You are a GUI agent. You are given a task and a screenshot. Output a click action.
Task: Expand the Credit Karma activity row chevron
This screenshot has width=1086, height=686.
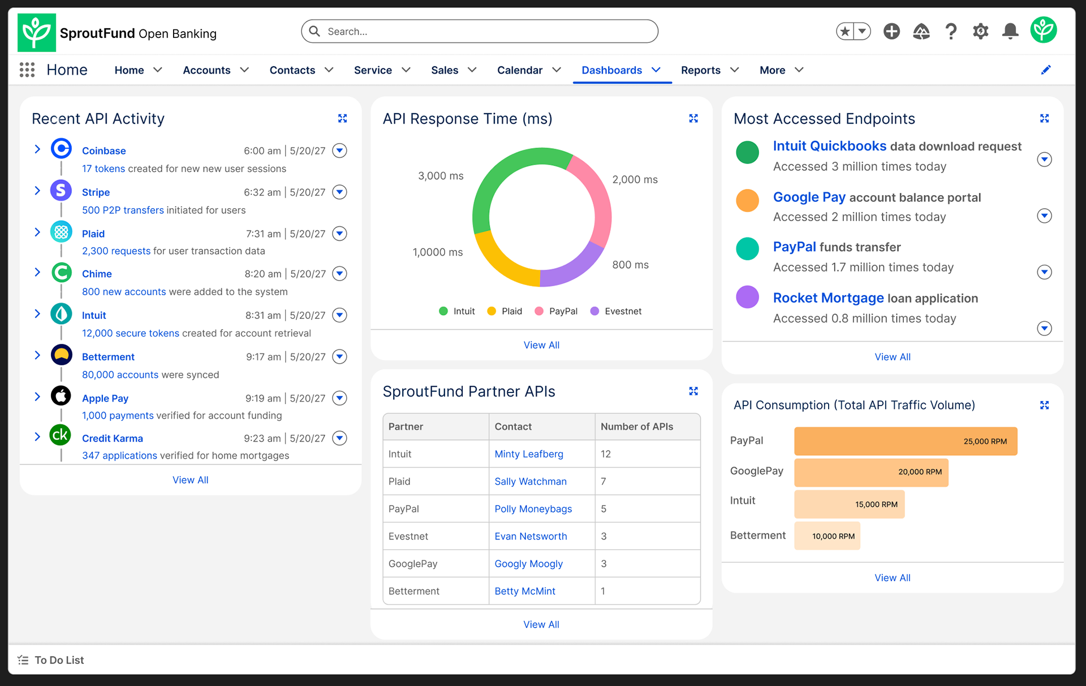coord(37,437)
